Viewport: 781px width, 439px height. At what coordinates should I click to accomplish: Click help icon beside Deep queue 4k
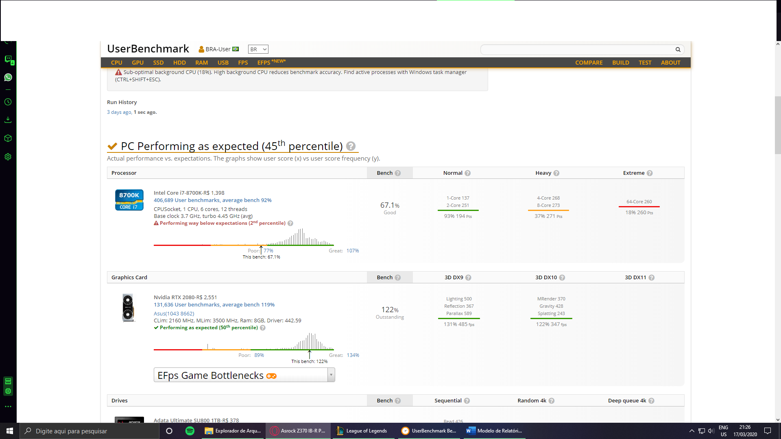[x=651, y=401]
